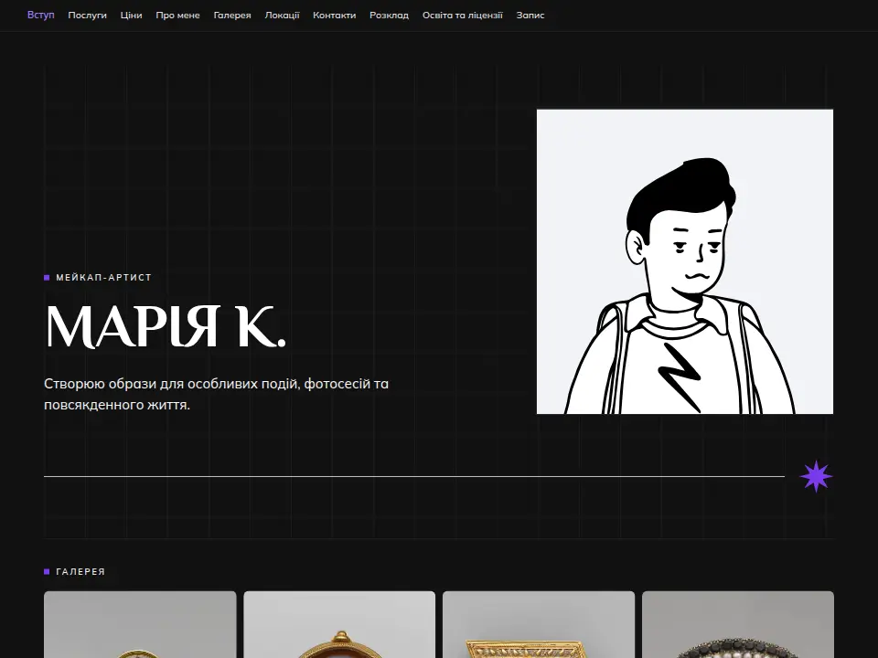The width and height of the screenshot is (878, 658).
Task: Open the fourth gallery image with beaded piece
Action: pos(738,624)
